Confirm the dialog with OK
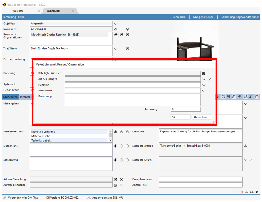Image resolution: width=262 pixels, height=202 pixels. (180, 117)
